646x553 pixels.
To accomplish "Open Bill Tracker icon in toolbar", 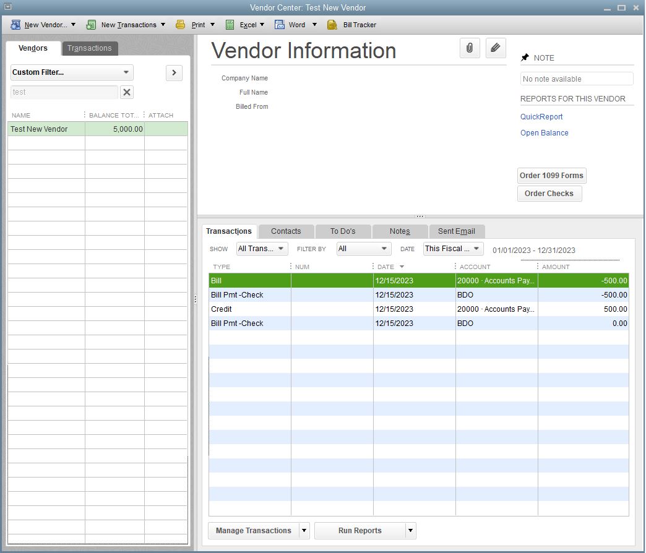I will (x=332, y=25).
